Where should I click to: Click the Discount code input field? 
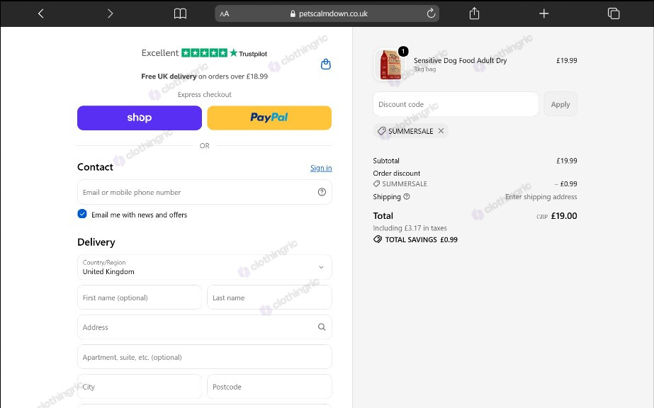pyautogui.click(x=456, y=104)
